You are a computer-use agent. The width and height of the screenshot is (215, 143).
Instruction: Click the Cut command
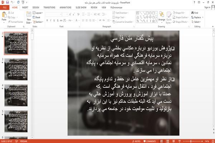tap(11, 13)
